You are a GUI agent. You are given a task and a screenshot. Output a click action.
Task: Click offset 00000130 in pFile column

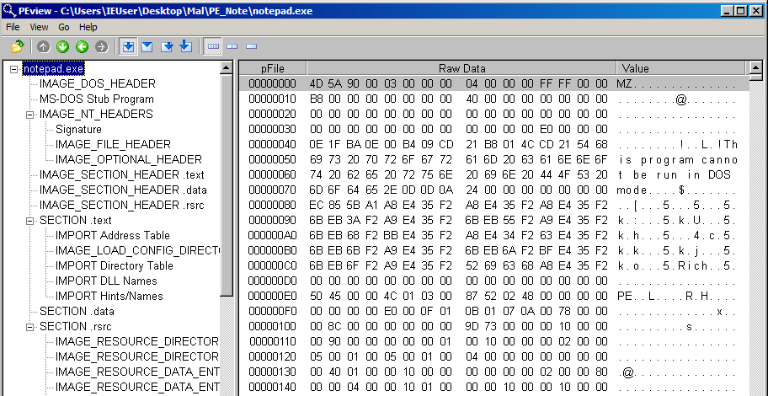pyautogui.click(x=272, y=372)
